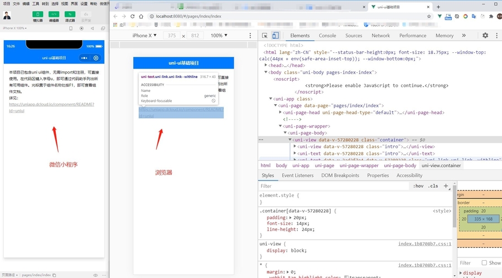Click the mini program capsule menu dots
Screen dimensions: 502x278
pyautogui.click(x=84, y=58)
